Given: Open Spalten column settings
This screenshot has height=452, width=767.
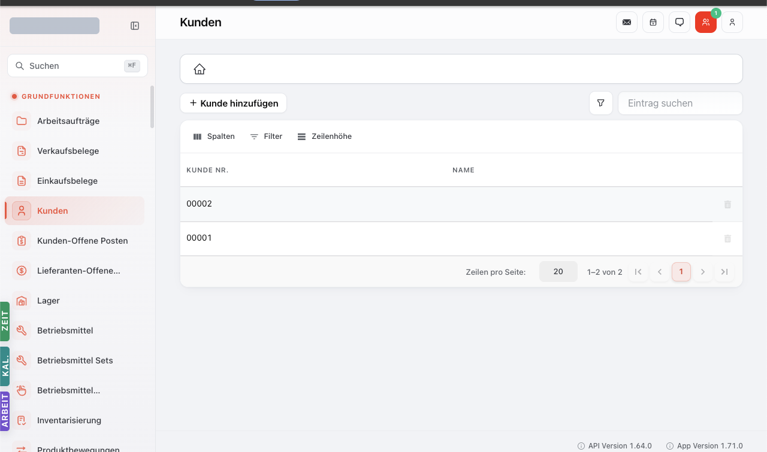Looking at the screenshot, I should (x=214, y=136).
